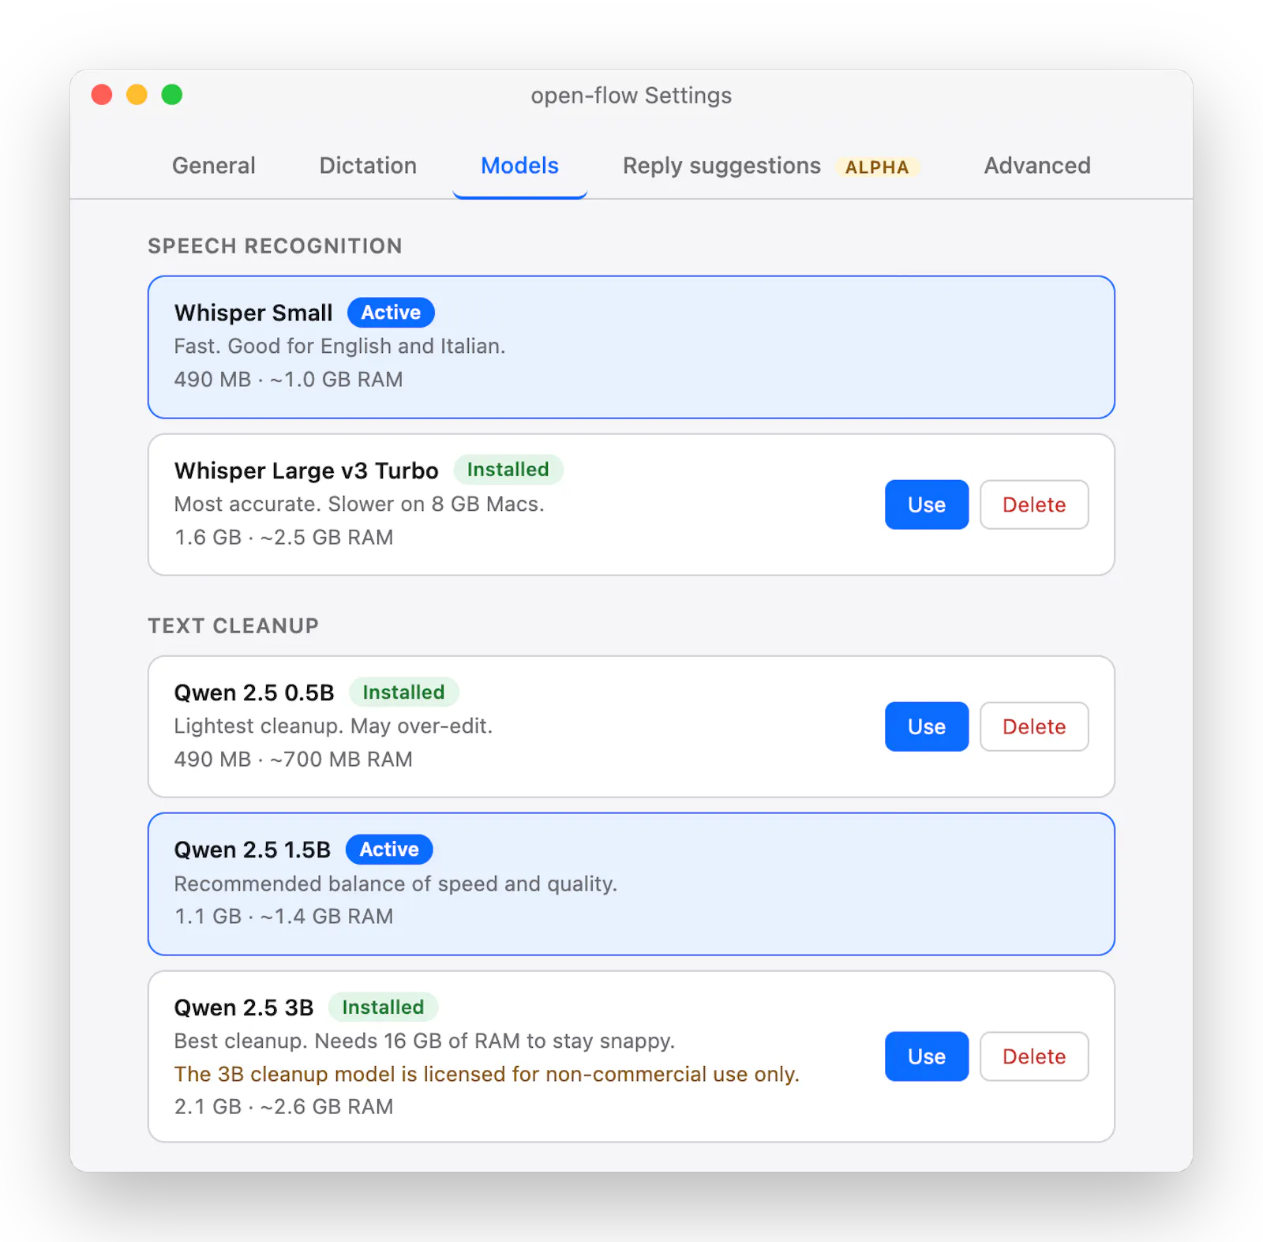This screenshot has width=1263, height=1242.
Task: Click "Recommended balance of speed and quality."
Action: 395,884
